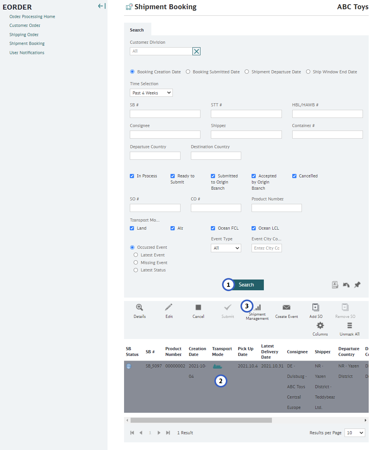Reset search criteria with the undo arrow icon
Viewport: 376px width, 450px height.
(x=346, y=285)
